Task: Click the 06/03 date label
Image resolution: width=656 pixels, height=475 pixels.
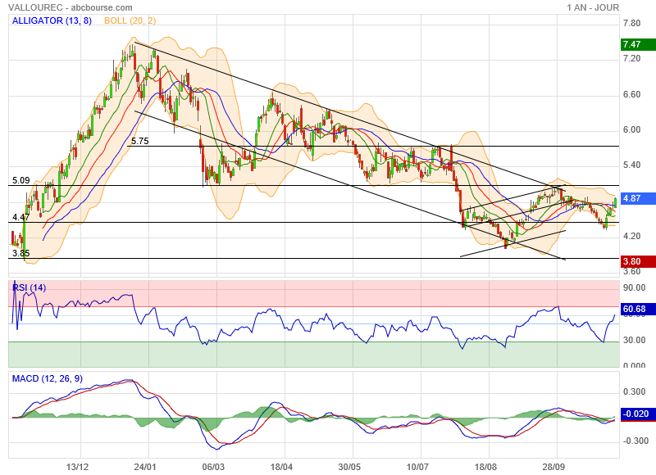Action: 213,467
